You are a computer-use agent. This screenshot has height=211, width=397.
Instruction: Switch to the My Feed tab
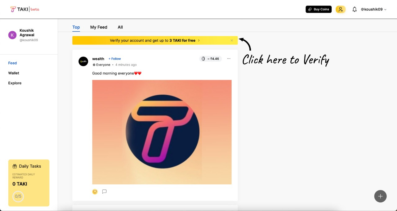tap(99, 27)
